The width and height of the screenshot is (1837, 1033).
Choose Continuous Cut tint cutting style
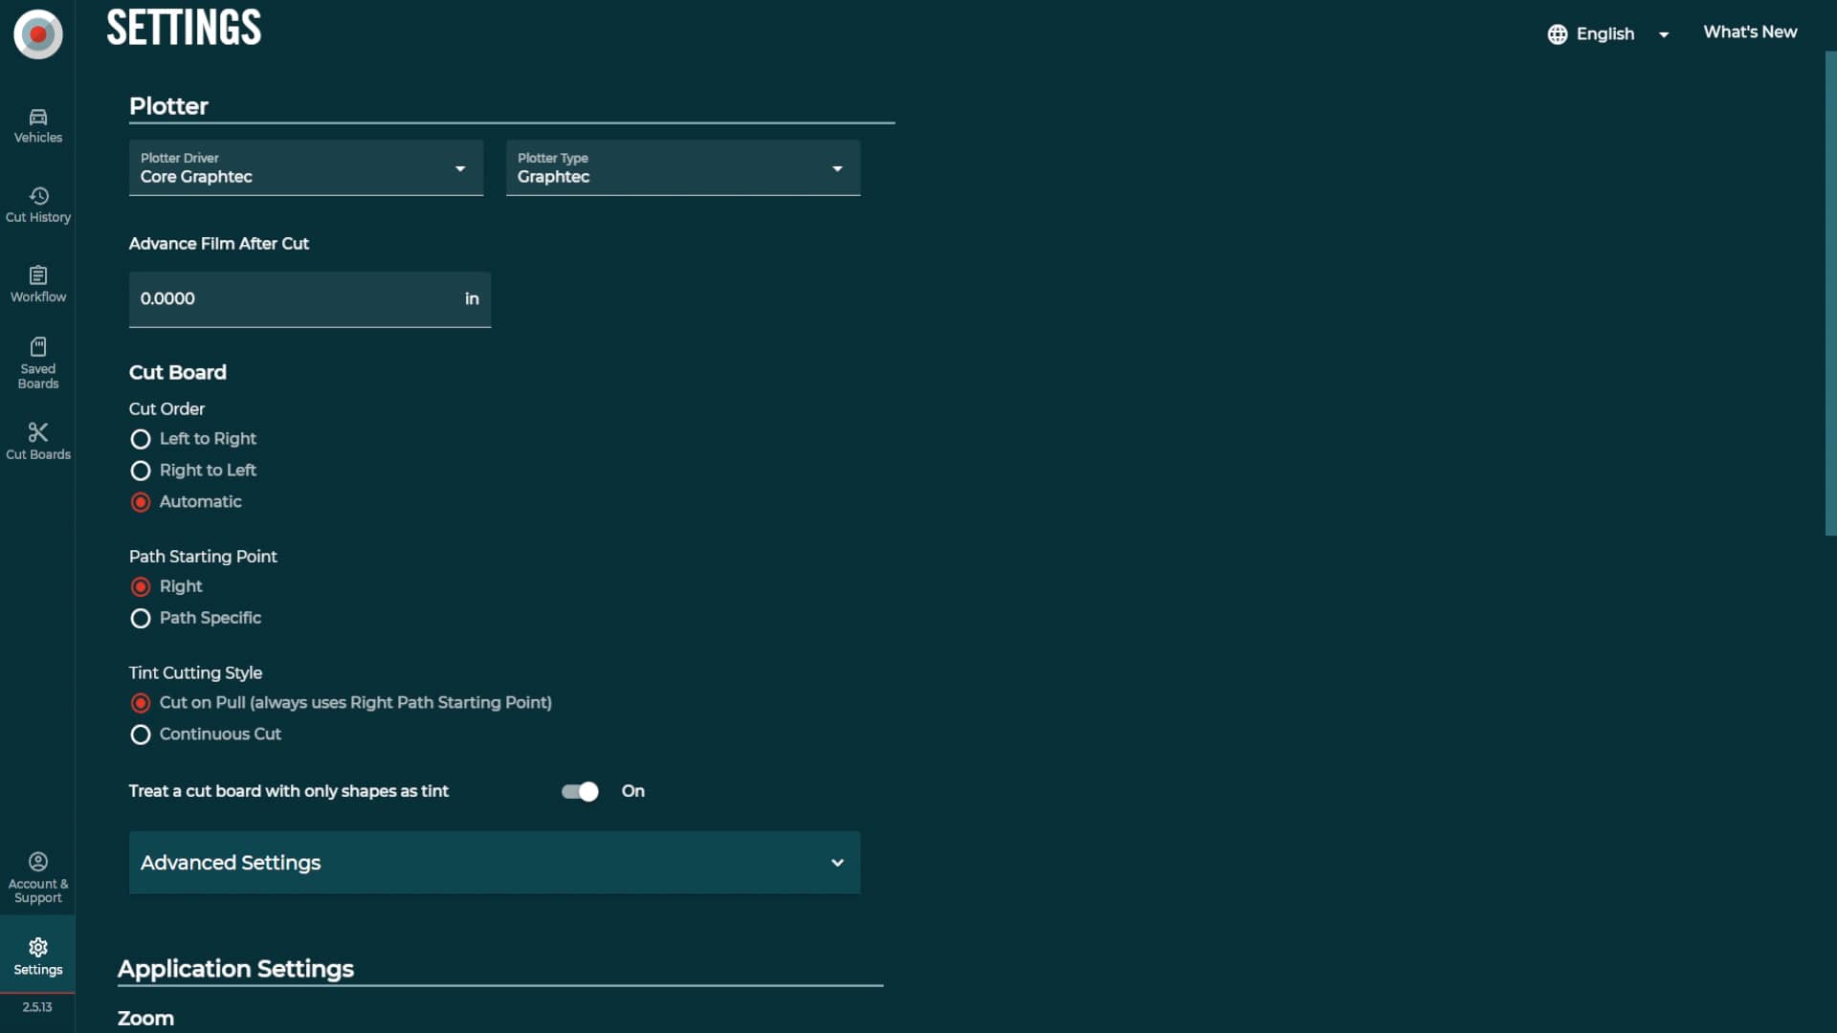tap(140, 735)
